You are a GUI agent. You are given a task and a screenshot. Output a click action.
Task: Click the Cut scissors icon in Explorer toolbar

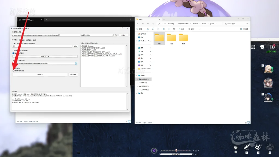[148, 29]
